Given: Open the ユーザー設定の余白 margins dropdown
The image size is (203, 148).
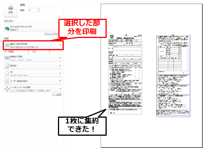Looking at the screenshot, I should point(33,81).
